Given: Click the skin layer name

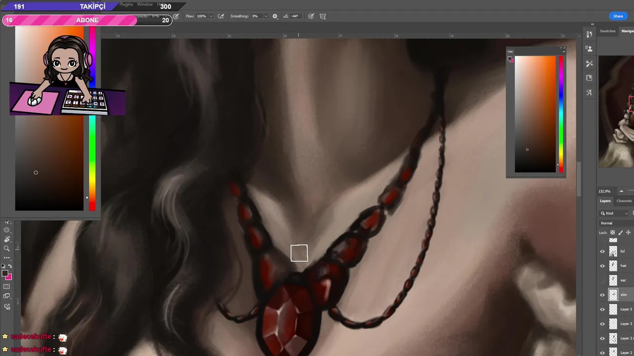Looking at the screenshot, I should [x=624, y=295].
